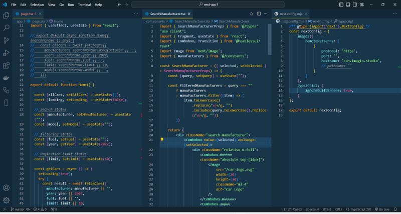Screen dimensions: 401x214
Task: Open notifications bell in status bar
Action: tap(395, 209)
